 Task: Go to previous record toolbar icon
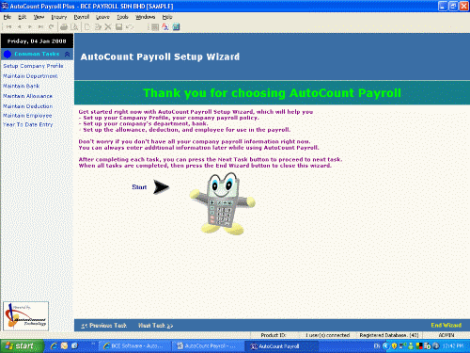coord(20,27)
